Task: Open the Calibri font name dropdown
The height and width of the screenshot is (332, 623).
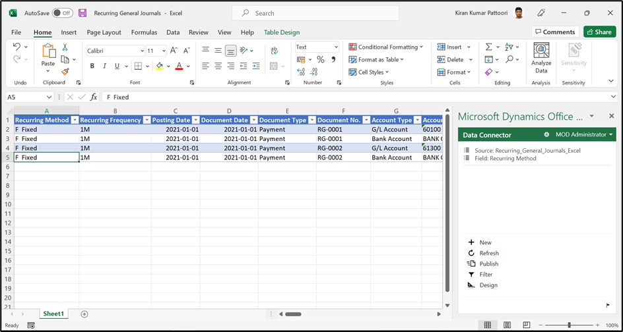Action: coord(143,51)
